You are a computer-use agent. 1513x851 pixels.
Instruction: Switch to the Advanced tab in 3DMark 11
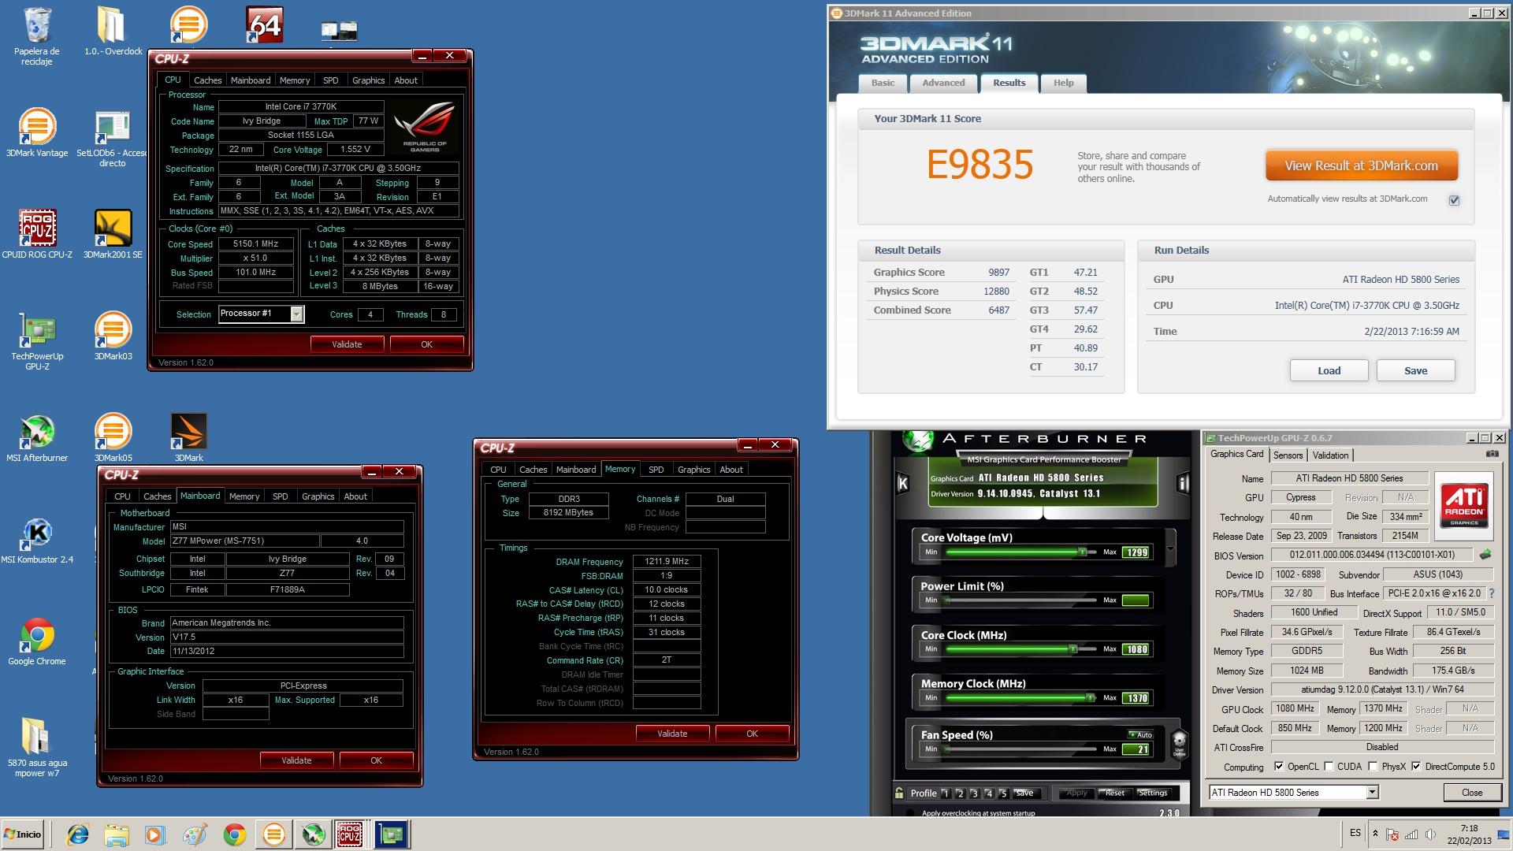pos(943,83)
